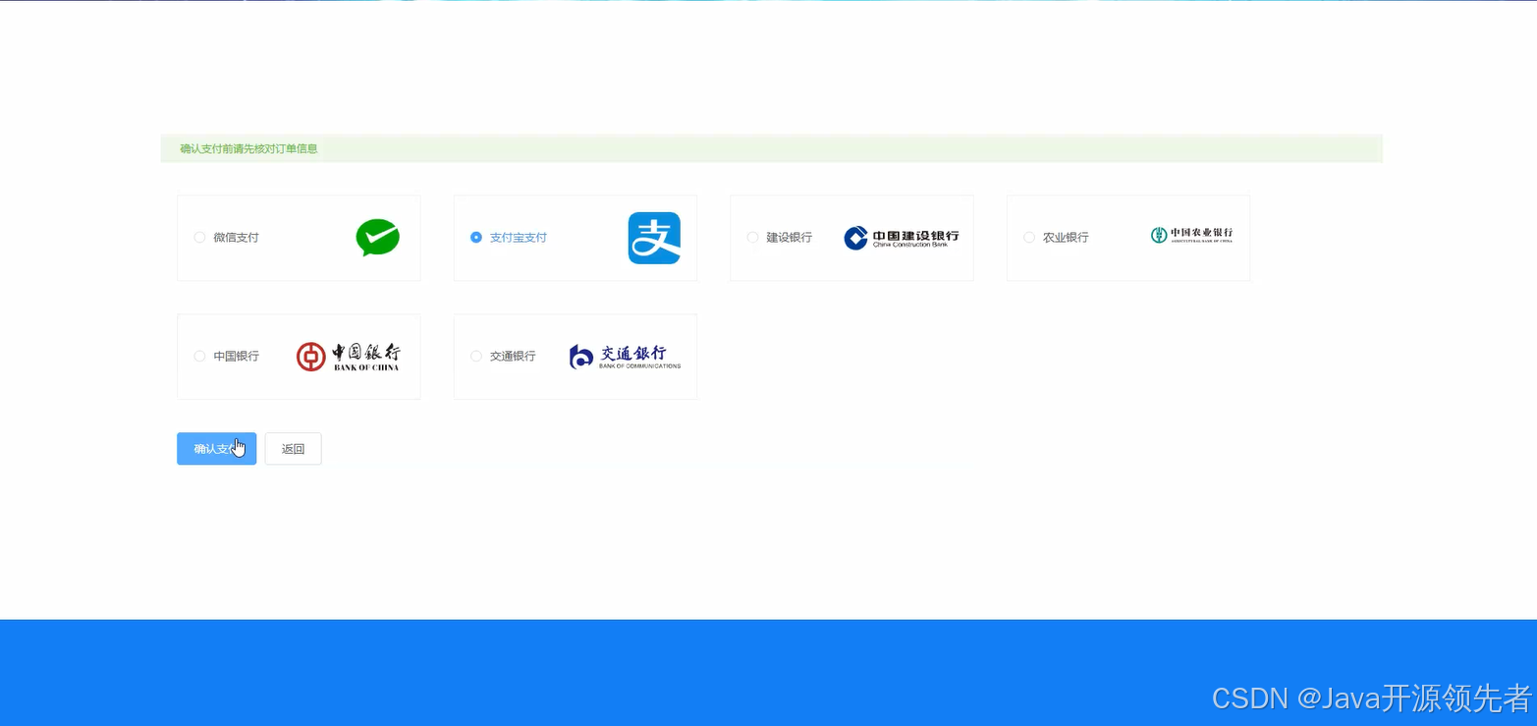Click the CSDN watermark text
The width and height of the screenshot is (1537, 726).
(x=1365, y=698)
